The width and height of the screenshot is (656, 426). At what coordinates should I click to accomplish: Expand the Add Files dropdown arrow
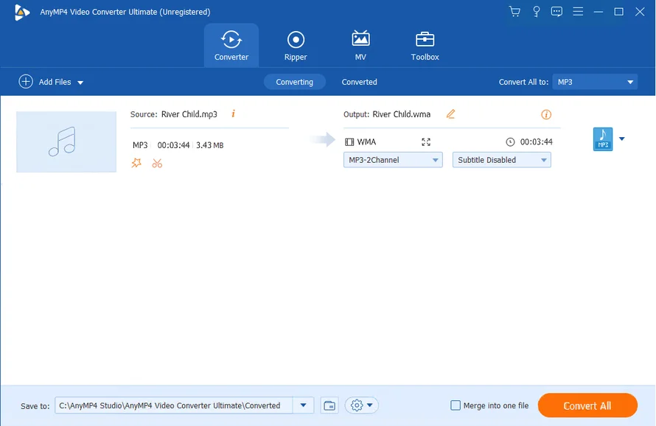(x=80, y=83)
